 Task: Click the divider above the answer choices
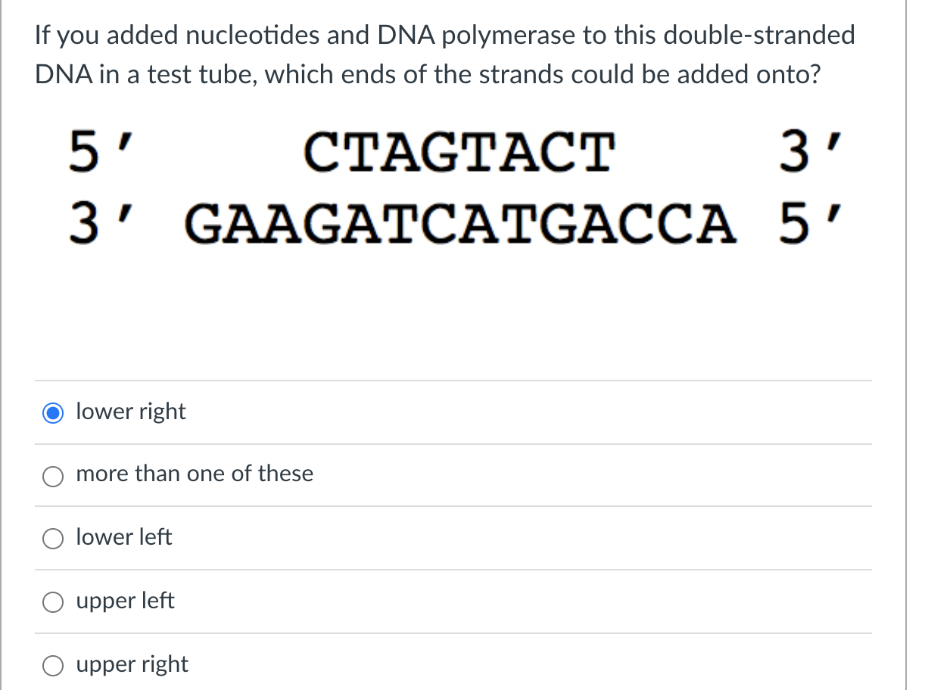tap(453, 381)
